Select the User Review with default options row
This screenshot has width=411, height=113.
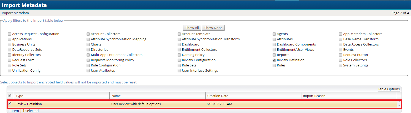[x=136, y=104]
